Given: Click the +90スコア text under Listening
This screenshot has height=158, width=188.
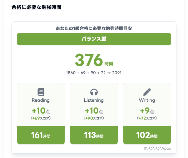Looking at the screenshot, I should coord(94,118).
